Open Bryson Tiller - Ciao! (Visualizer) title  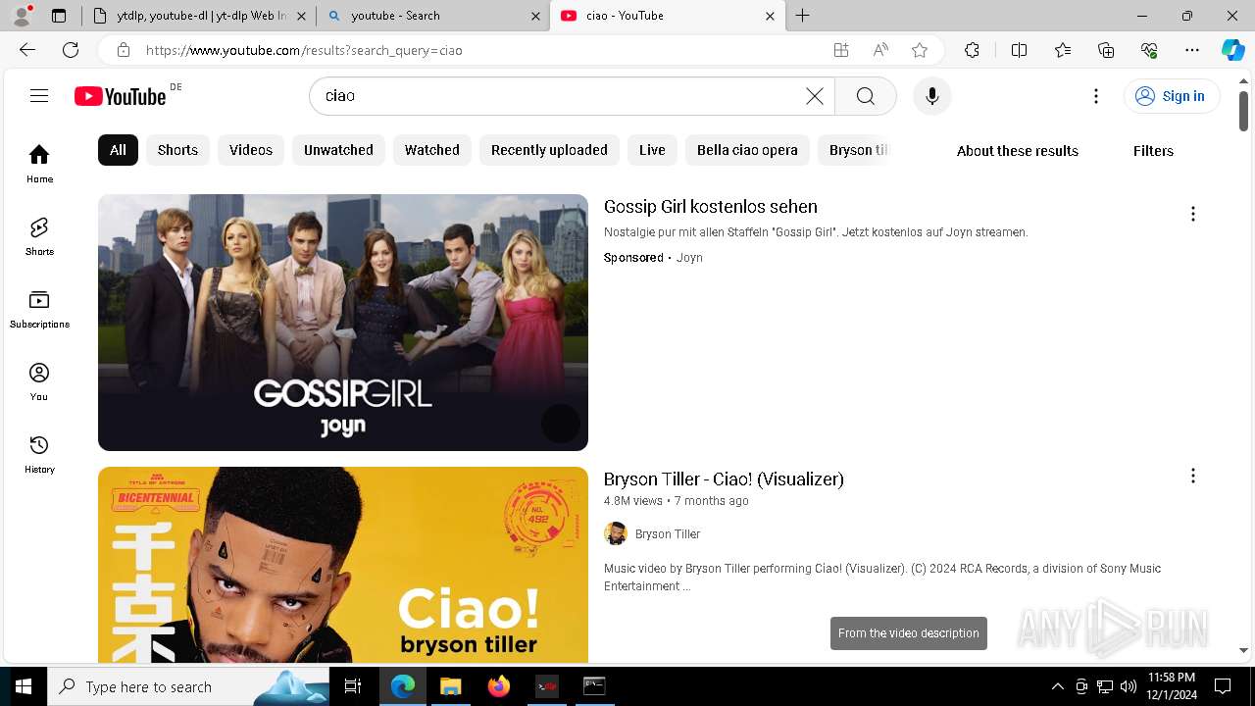tap(724, 479)
